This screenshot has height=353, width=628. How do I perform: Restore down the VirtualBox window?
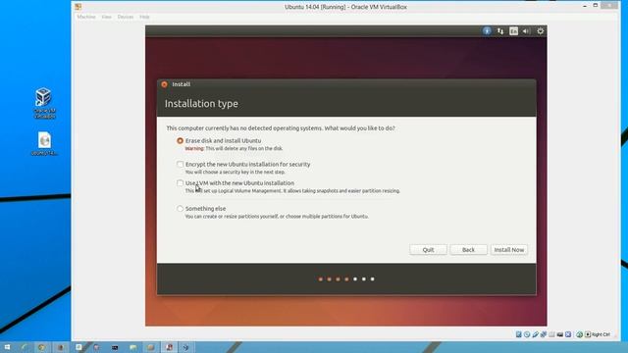596,5
